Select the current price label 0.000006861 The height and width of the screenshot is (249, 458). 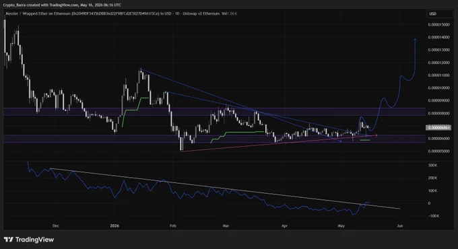[438, 128]
